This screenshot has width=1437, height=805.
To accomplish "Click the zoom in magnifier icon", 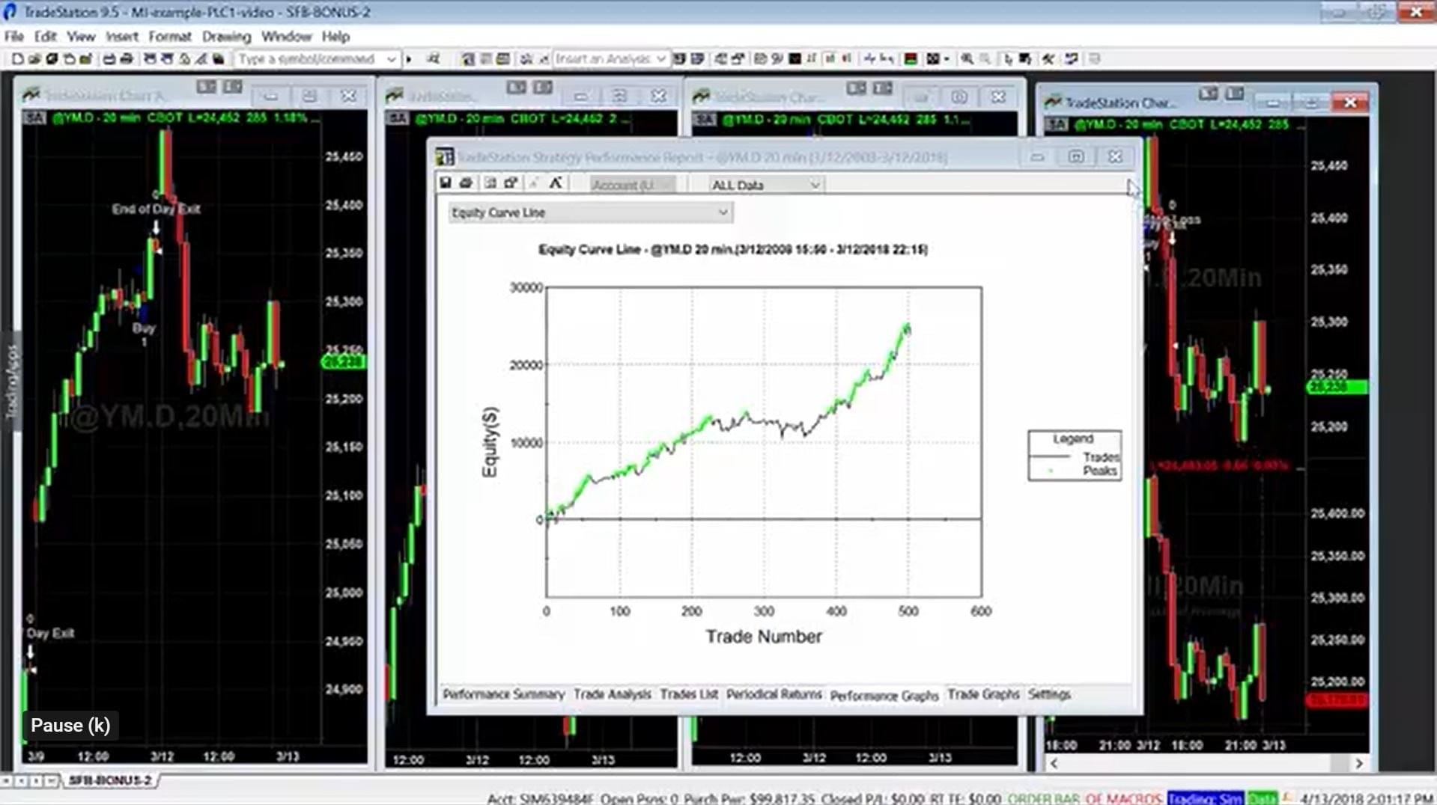I will pyautogui.click(x=967, y=59).
